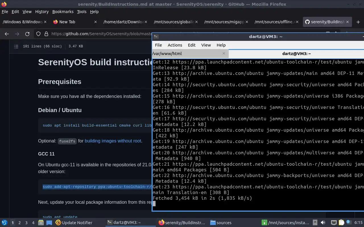Open terminal View menu
Screen dimensions: 364x227
tap(206, 45)
